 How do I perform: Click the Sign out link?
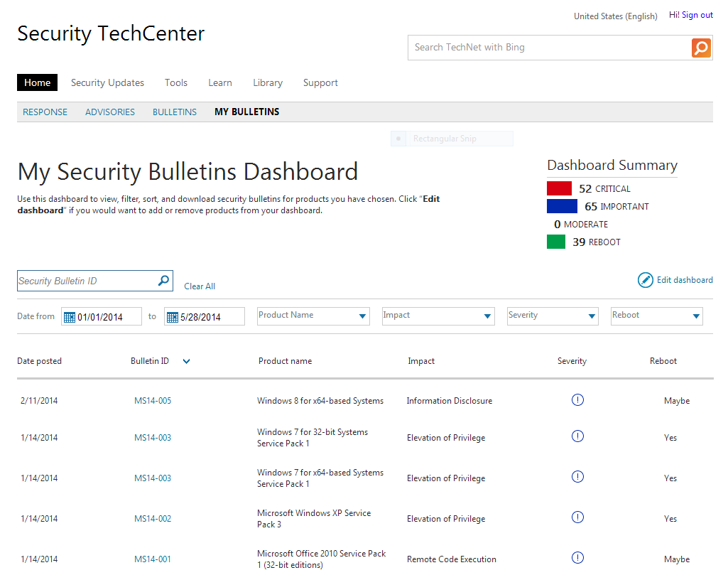tap(697, 15)
